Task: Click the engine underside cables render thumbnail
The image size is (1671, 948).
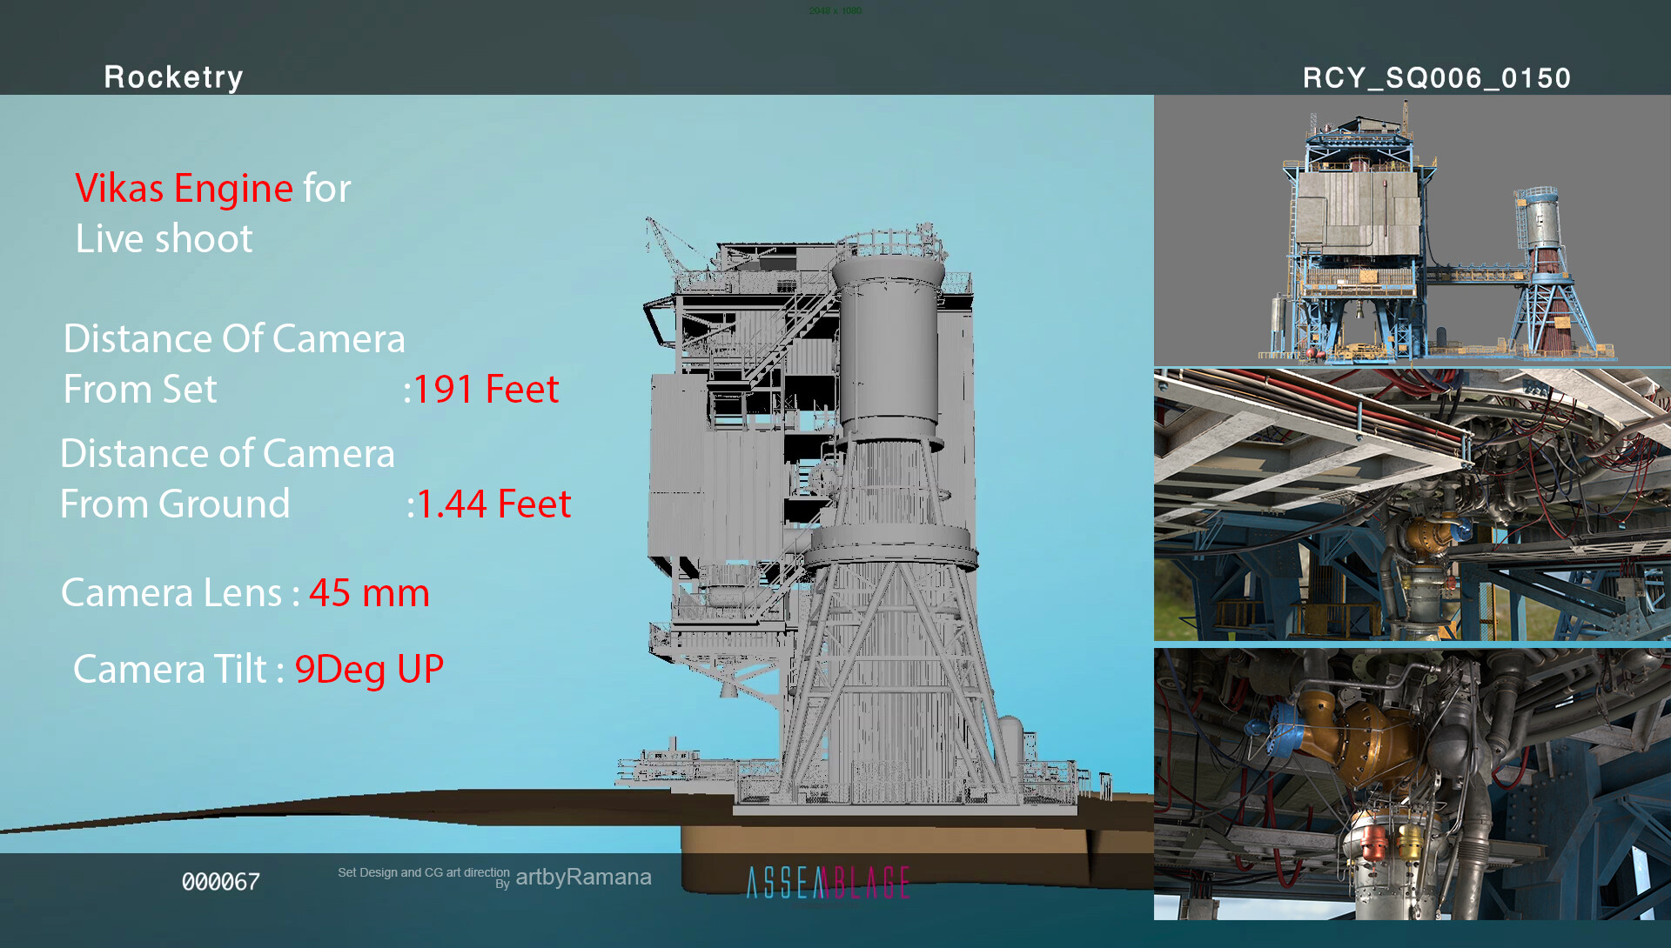Action: click(x=1412, y=504)
